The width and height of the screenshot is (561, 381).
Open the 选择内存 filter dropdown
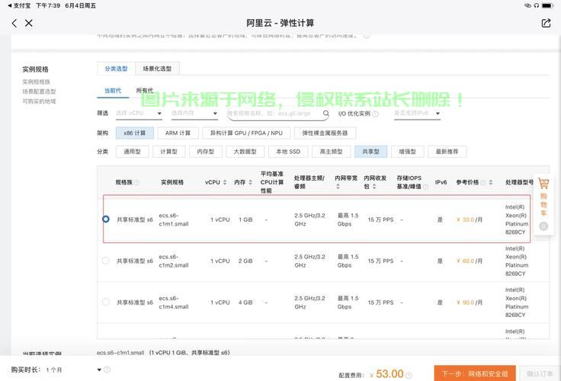pyautogui.click(x=194, y=114)
